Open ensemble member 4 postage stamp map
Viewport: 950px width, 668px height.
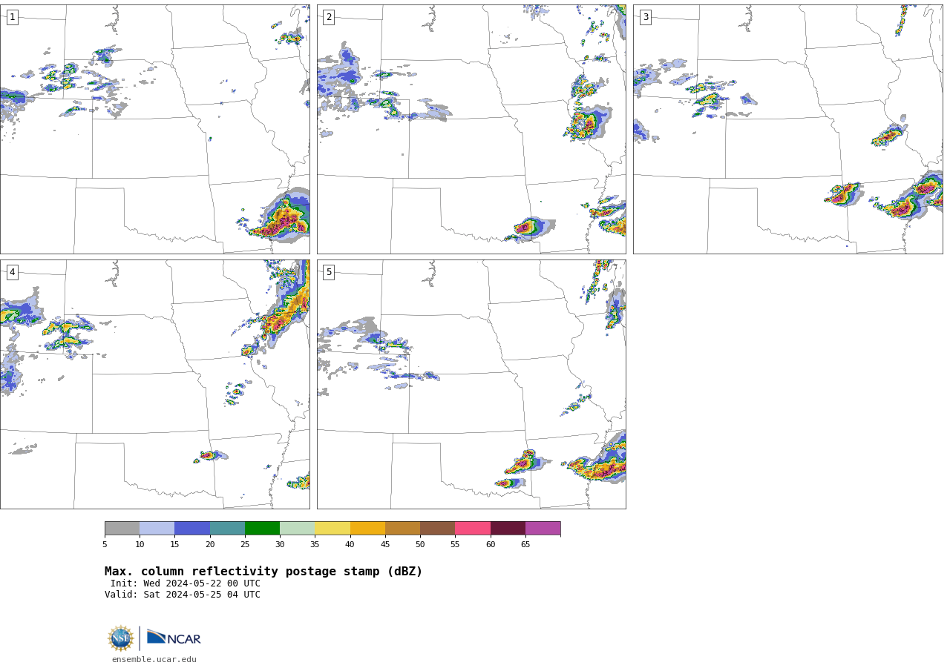click(x=154, y=384)
